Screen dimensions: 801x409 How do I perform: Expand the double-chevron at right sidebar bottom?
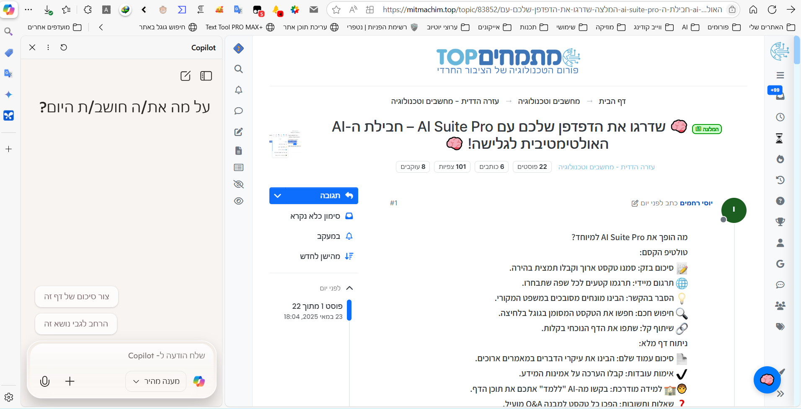click(780, 393)
